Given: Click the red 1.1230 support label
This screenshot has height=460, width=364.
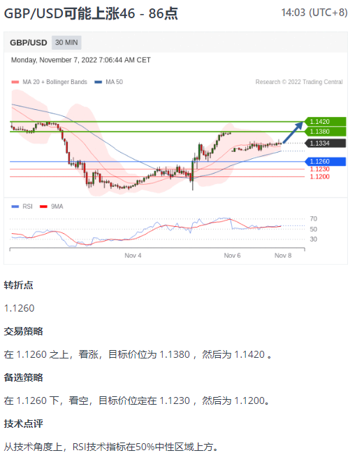Looking at the screenshot, I should coord(320,169).
